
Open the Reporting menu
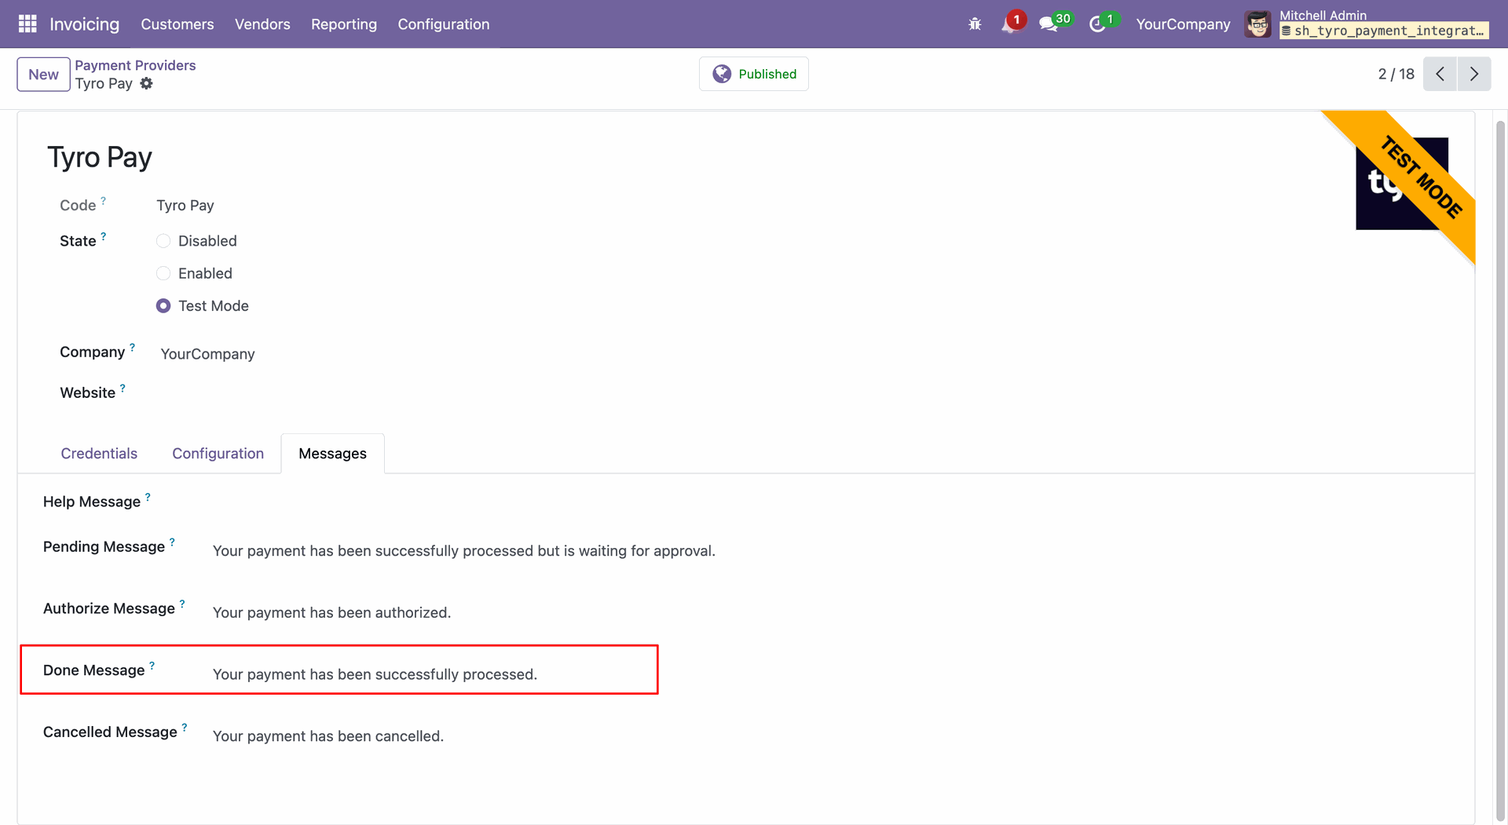pyautogui.click(x=344, y=24)
